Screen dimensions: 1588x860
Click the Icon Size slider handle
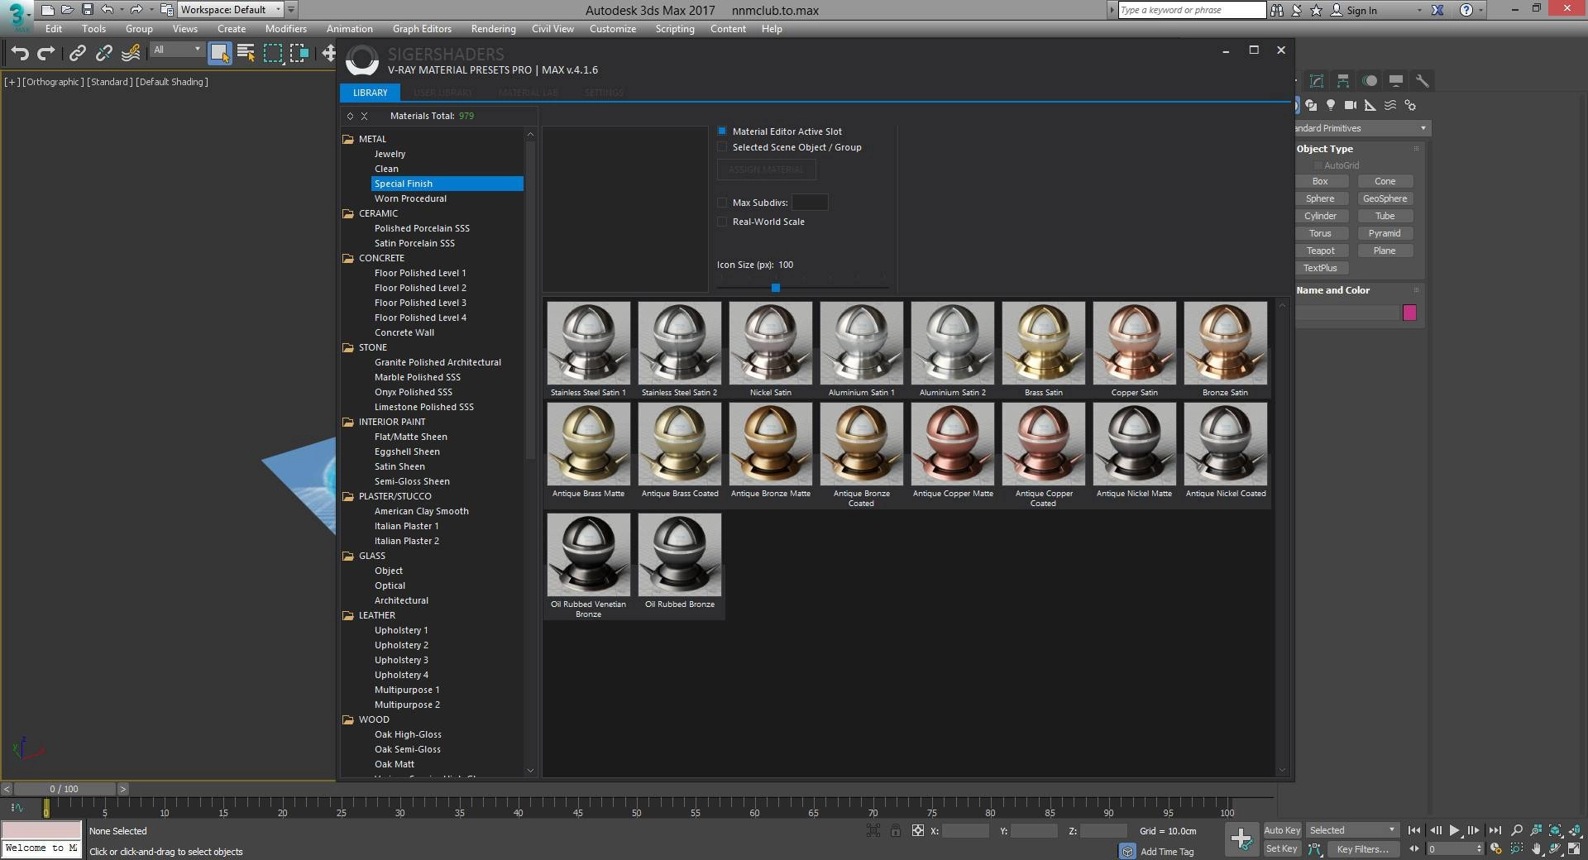[776, 288]
